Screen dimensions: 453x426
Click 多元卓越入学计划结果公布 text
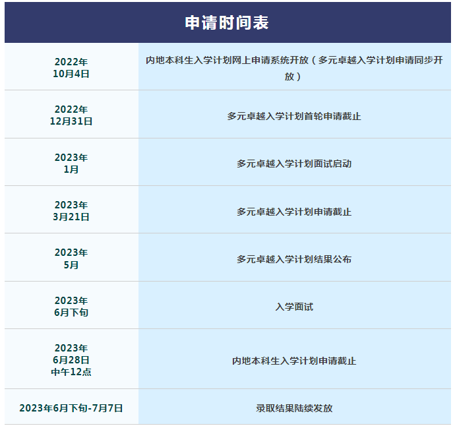click(x=294, y=259)
